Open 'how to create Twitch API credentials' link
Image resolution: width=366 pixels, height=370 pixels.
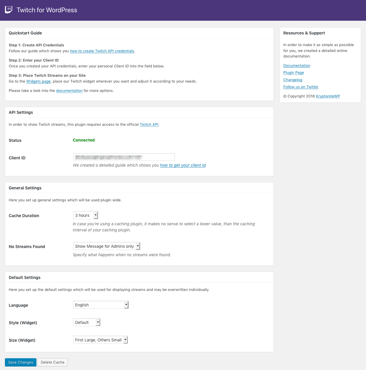tap(102, 51)
